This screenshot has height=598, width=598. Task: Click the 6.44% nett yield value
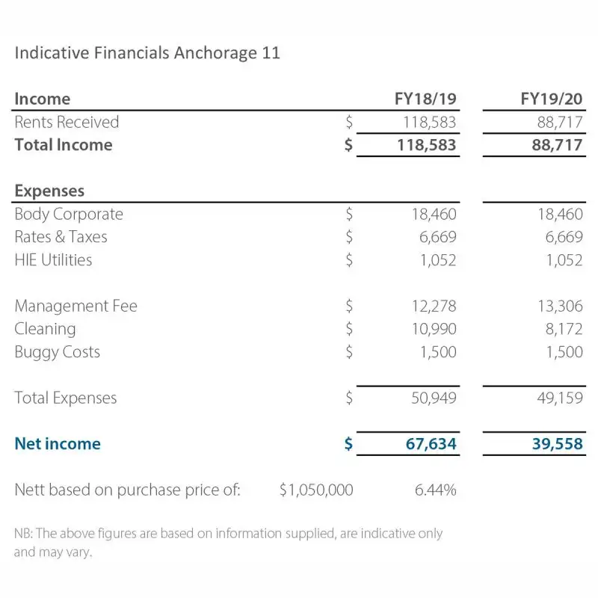[x=435, y=490]
